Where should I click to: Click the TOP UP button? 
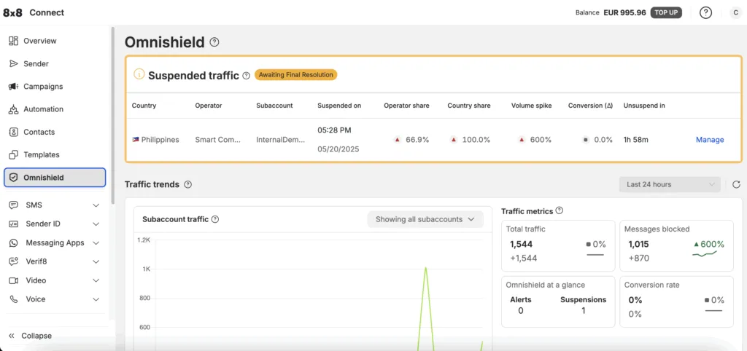point(666,13)
